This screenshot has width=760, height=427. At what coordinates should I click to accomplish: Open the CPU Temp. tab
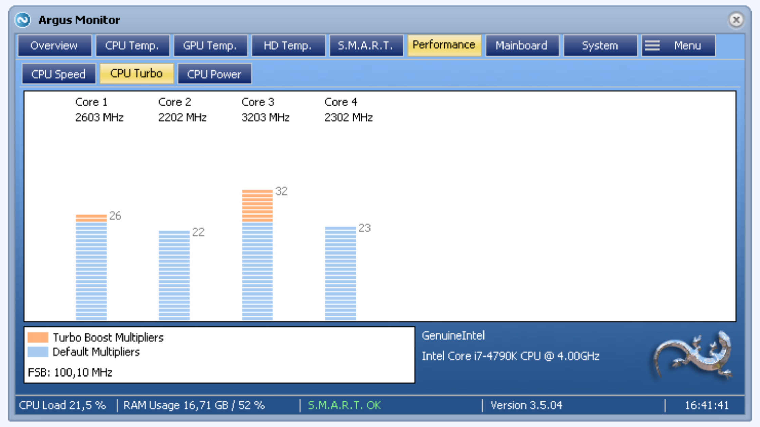132,45
